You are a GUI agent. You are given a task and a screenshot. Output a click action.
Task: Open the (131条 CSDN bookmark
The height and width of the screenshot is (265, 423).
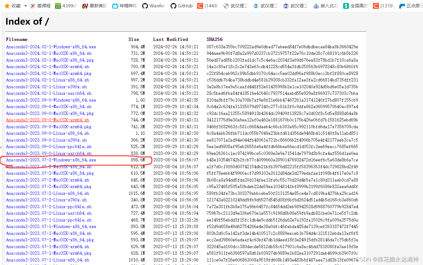(x=383, y=6)
